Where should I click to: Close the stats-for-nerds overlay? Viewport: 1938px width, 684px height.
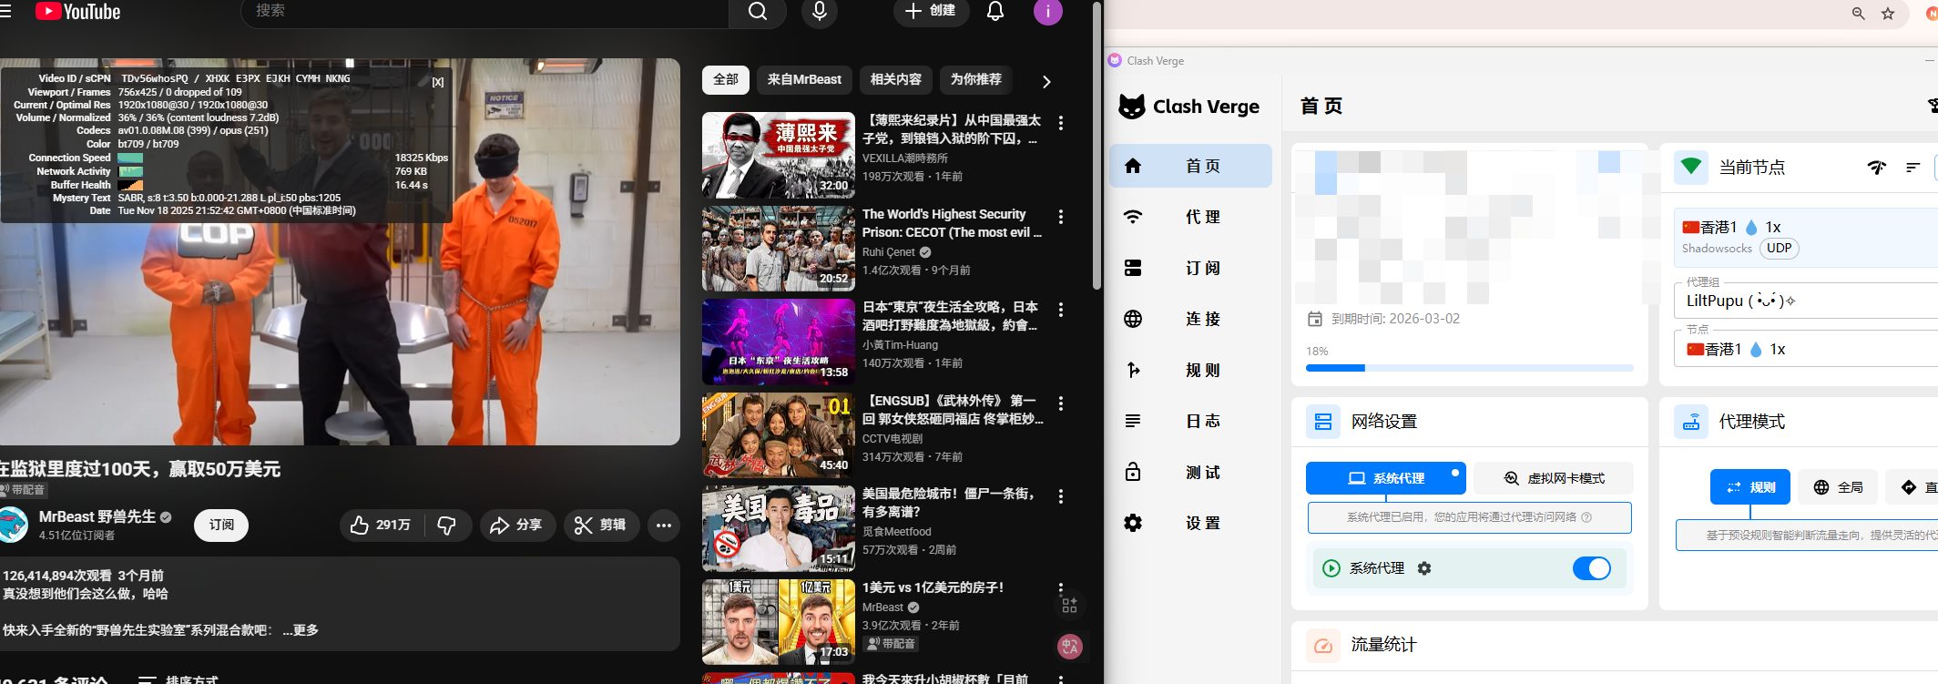438,82
